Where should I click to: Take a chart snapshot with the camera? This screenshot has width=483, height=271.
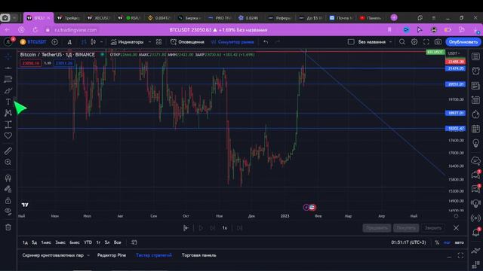pyautogui.click(x=438, y=42)
